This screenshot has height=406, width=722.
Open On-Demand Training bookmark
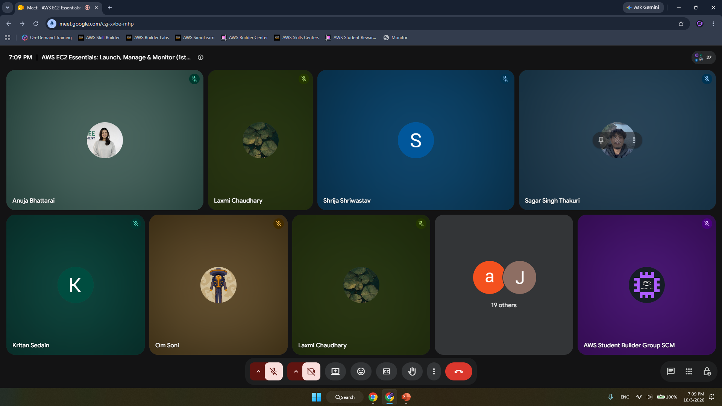47,38
